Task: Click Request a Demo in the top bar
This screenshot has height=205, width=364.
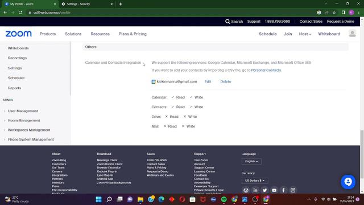Action: 341,22
